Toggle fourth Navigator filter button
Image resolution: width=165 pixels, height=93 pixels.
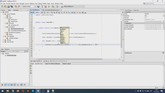coord(12,85)
